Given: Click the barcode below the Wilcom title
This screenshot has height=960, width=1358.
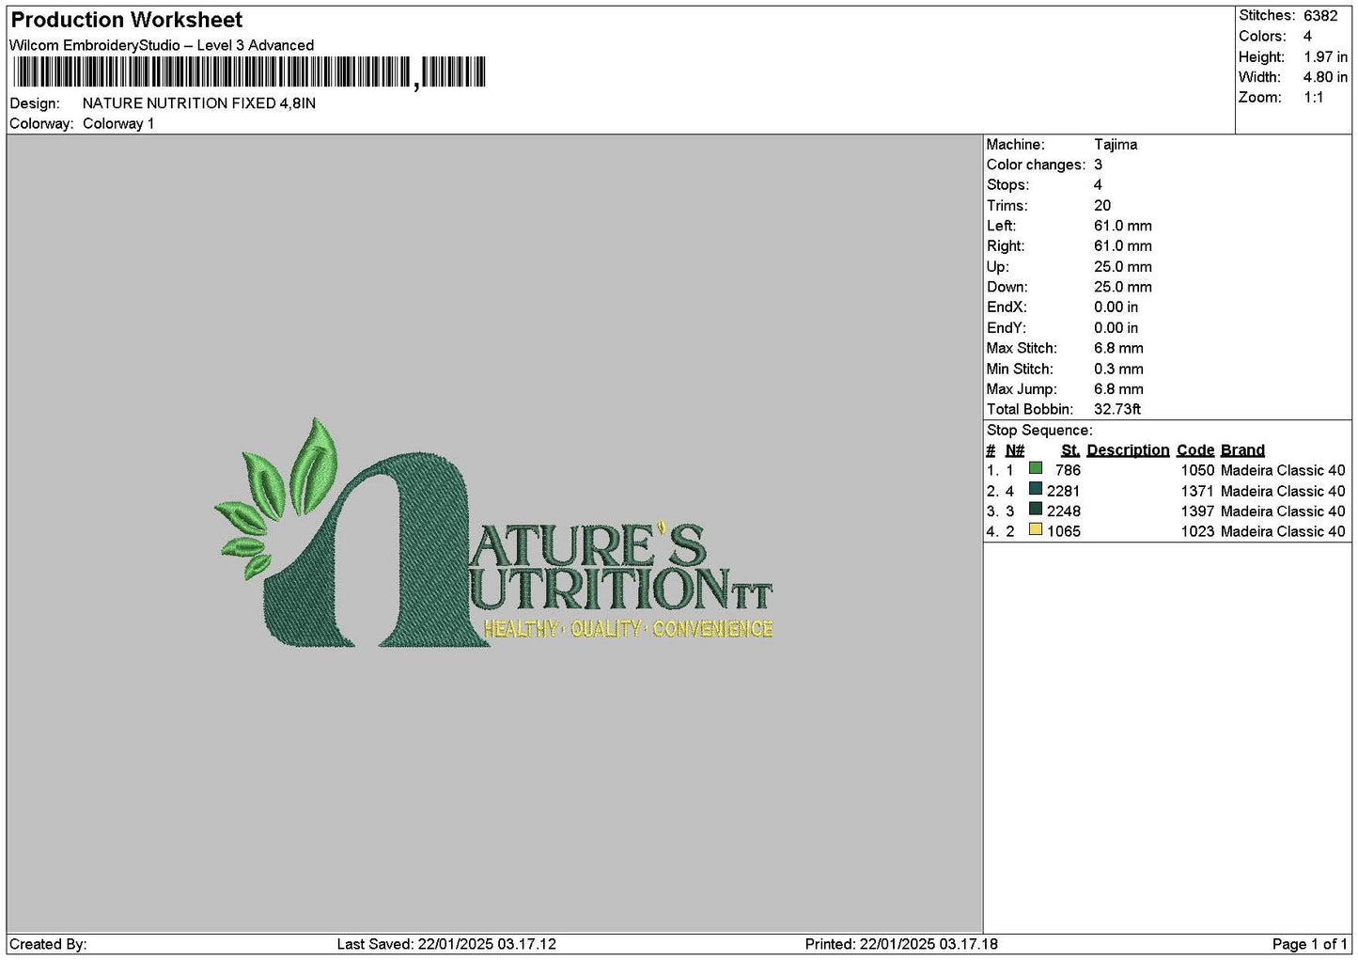Looking at the screenshot, I should click(x=249, y=72).
